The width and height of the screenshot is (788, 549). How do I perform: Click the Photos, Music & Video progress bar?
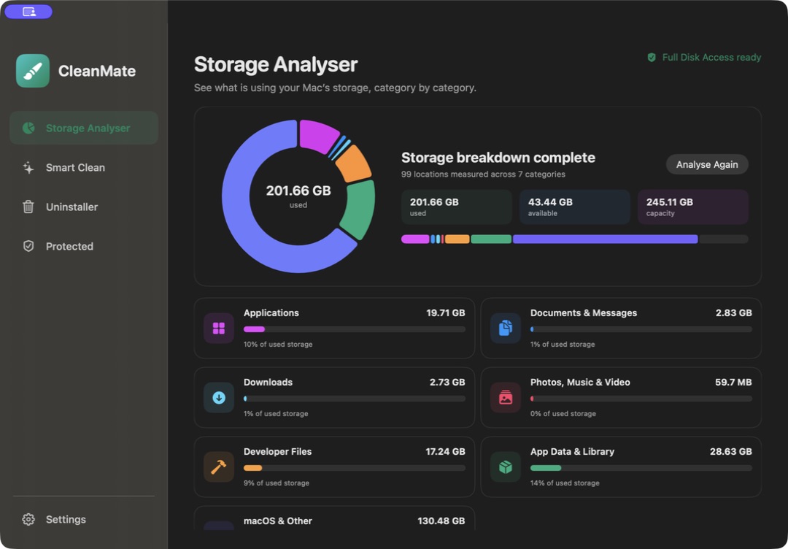pos(641,399)
